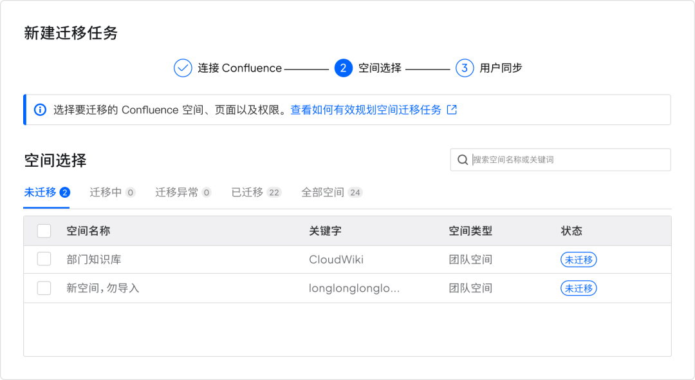
Task: Click the CloudWiki keyword cell
Action: pyautogui.click(x=336, y=260)
